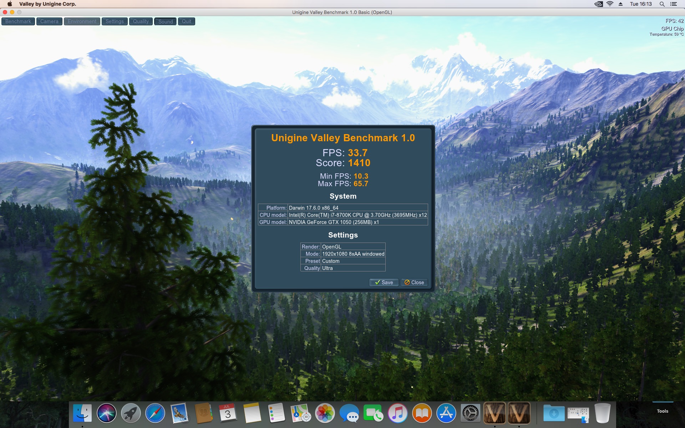The image size is (685, 428).
Task: Open the Camera menu
Action: point(49,21)
